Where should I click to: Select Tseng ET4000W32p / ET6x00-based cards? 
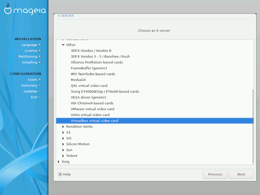click(105, 92)
